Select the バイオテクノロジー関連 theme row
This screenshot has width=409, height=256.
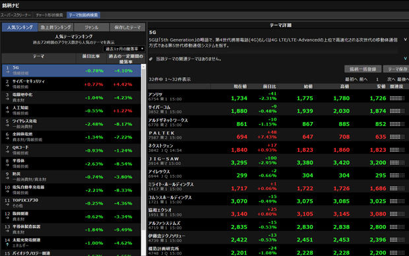[71, 253]
